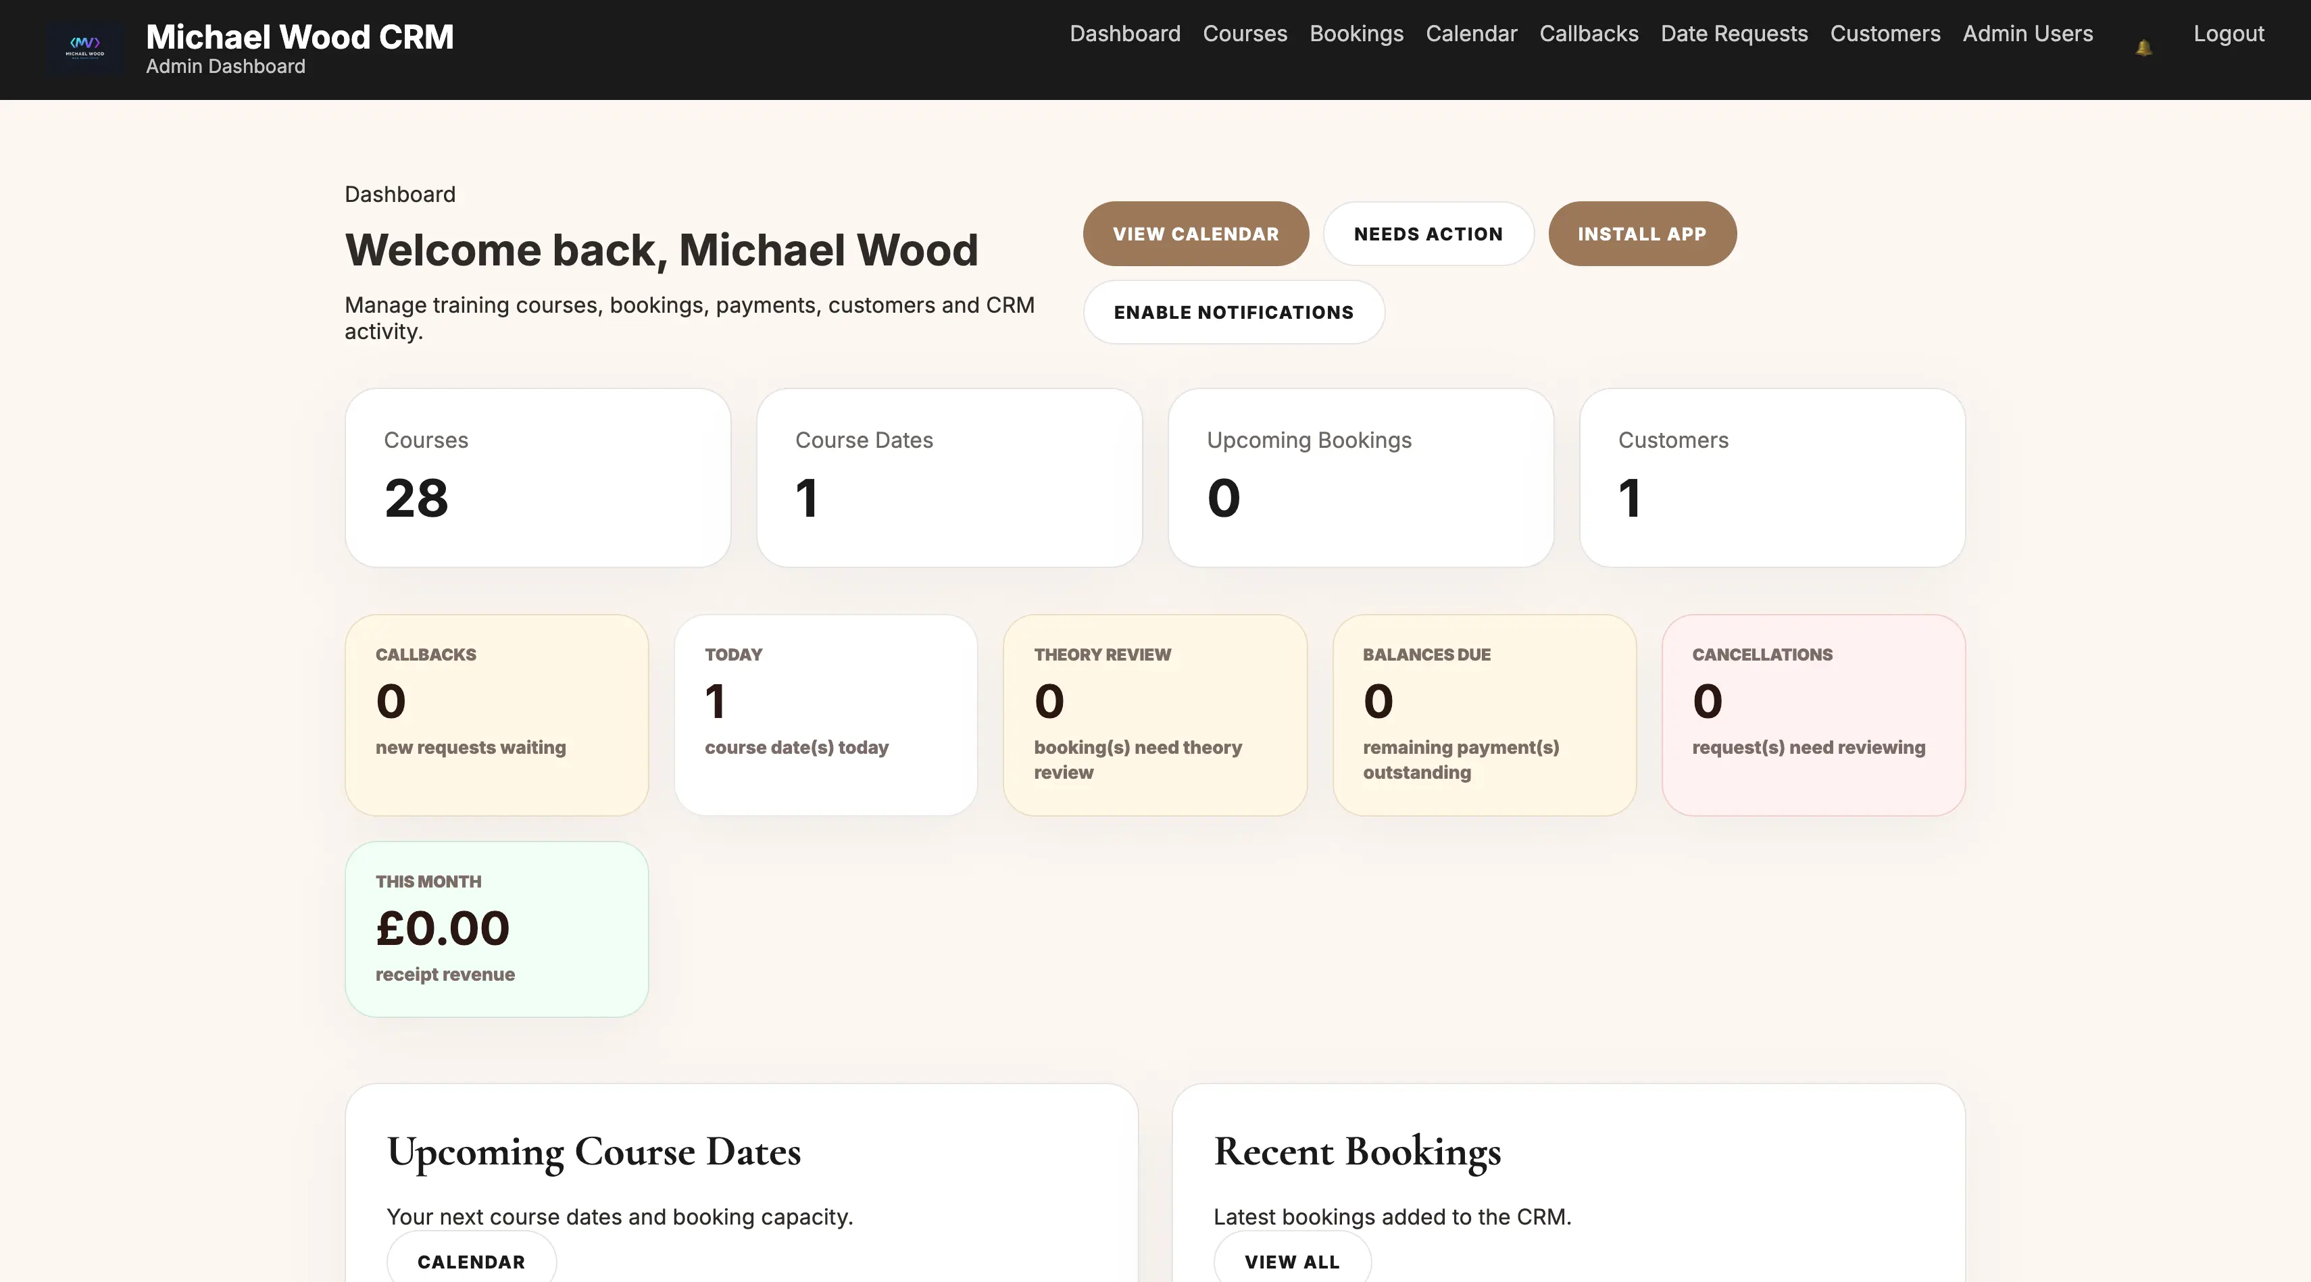Click the Logout link
Image resolution: width=2311 pixels, height=1282 pixels.
pyautogui.click(x=2229, y=34)
